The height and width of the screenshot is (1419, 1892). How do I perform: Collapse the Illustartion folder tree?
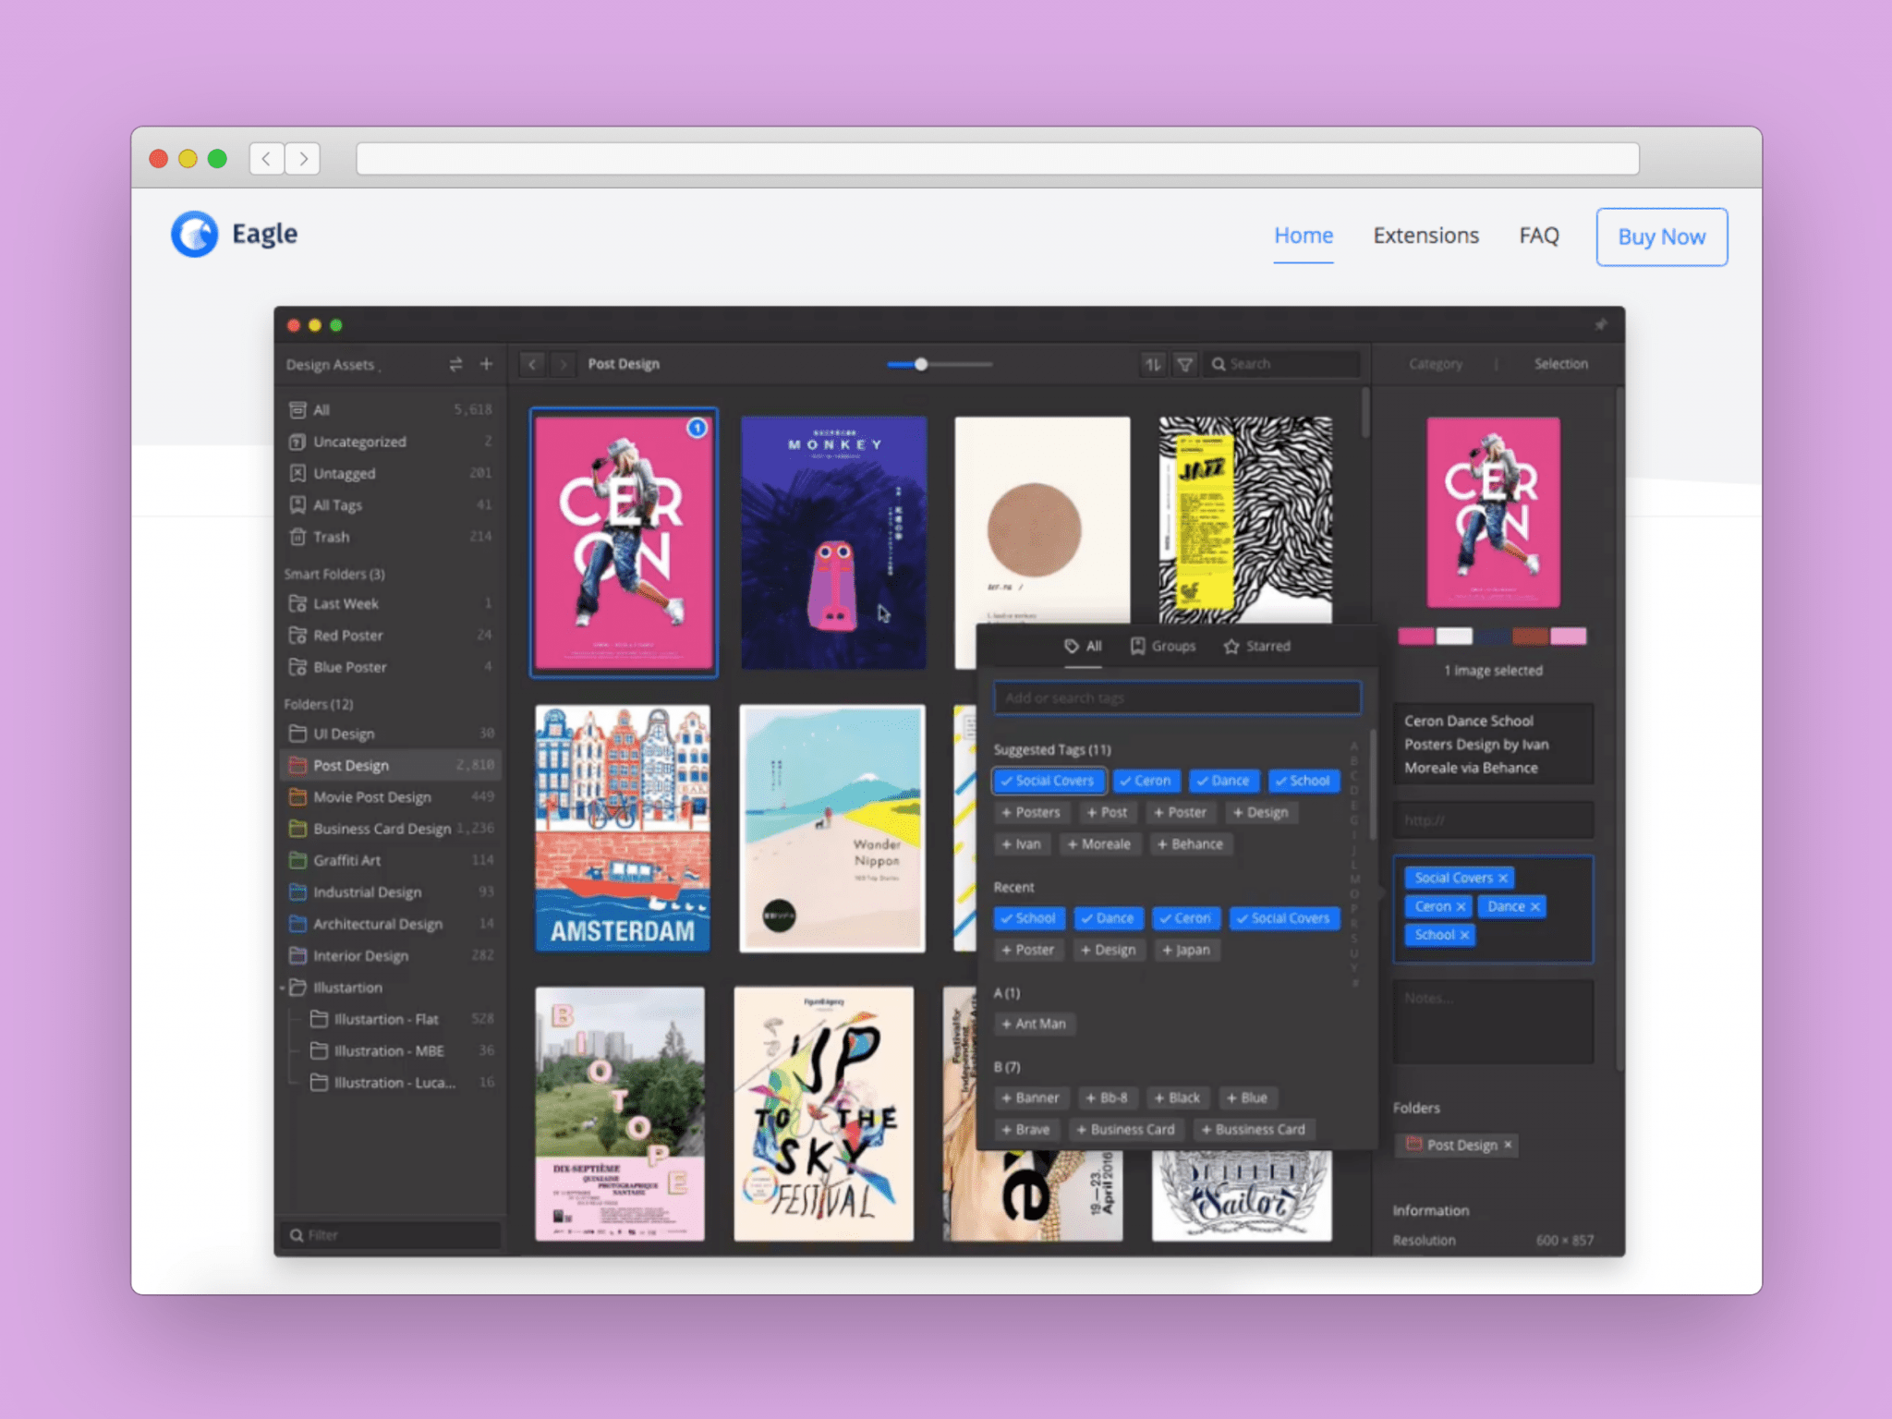pos(284,988)
